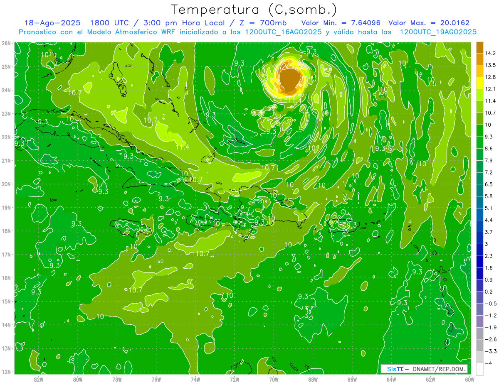The image size is (499, 385).
Task: Click the "-2.6" color scale label
Action: pos(490,340)
